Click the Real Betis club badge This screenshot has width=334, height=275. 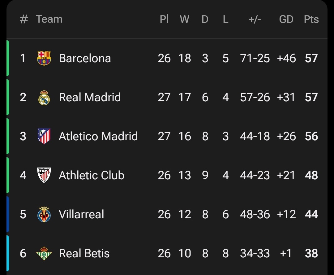tap(44, 253)
